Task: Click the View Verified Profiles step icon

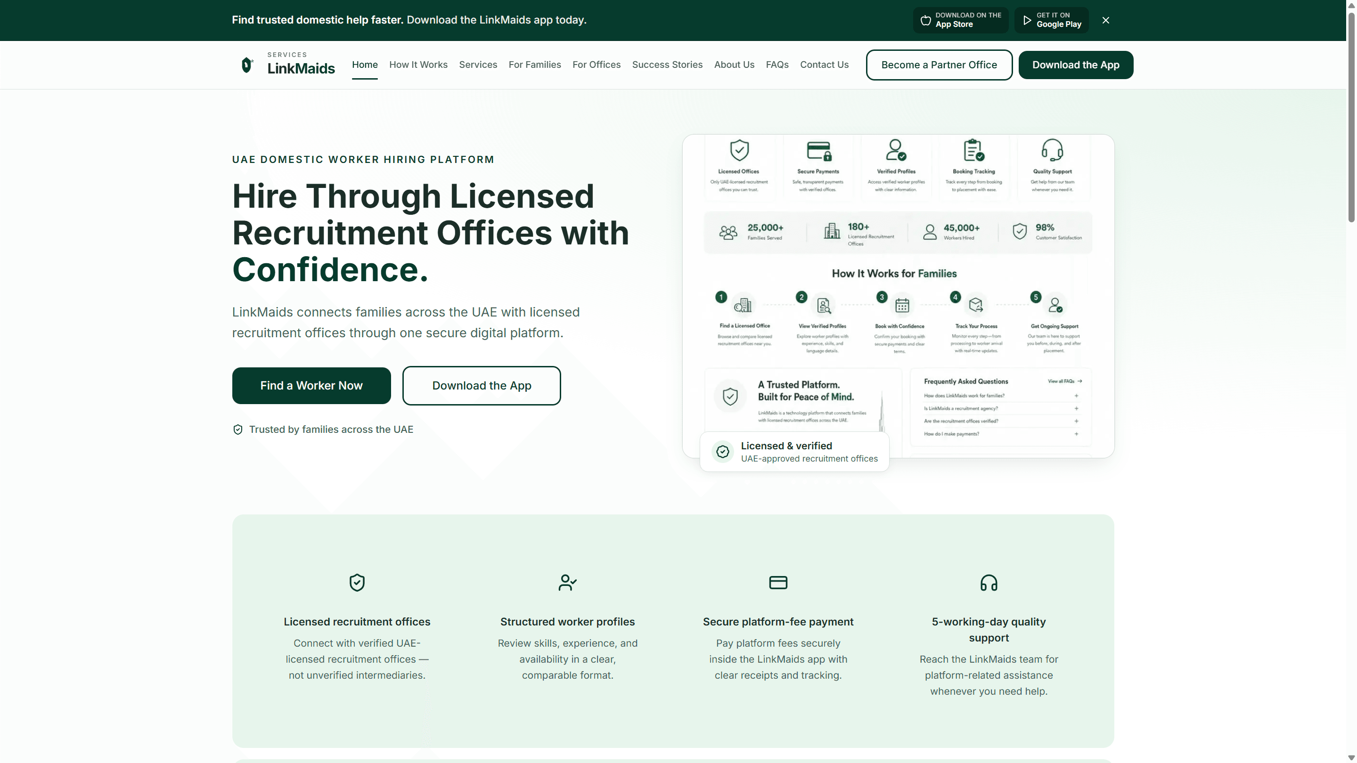Action: tap(823, 305)
